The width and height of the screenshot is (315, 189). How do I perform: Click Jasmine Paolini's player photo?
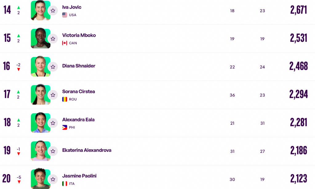point(41,179)
